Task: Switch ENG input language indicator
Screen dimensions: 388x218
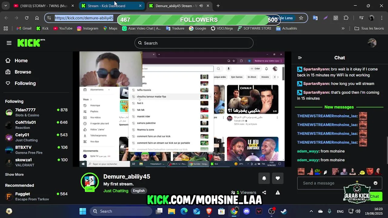Action: 340,211
